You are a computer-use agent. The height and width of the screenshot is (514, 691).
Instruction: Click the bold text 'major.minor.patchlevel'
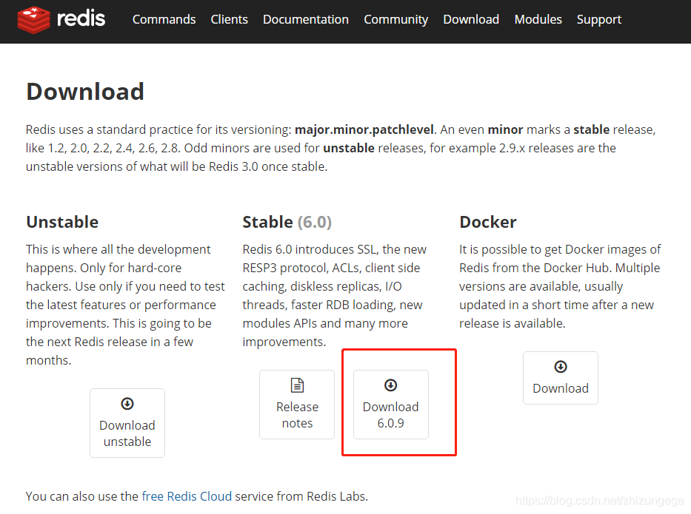[x=364, y=130]
